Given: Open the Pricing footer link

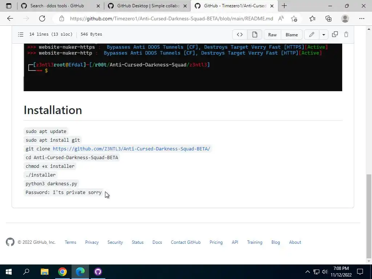Looking at the screenshot, I should 216,242.
